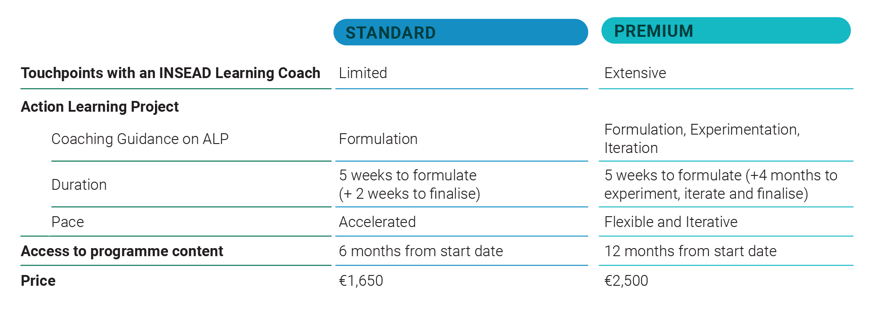Click the STANDARD plan header pill
Image resolution: width=881 pixels, height=310 pixels.
point(460,32)
